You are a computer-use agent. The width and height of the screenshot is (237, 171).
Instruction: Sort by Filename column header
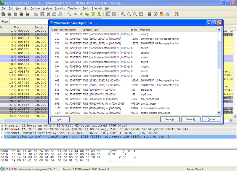click(x=178, y=30)
